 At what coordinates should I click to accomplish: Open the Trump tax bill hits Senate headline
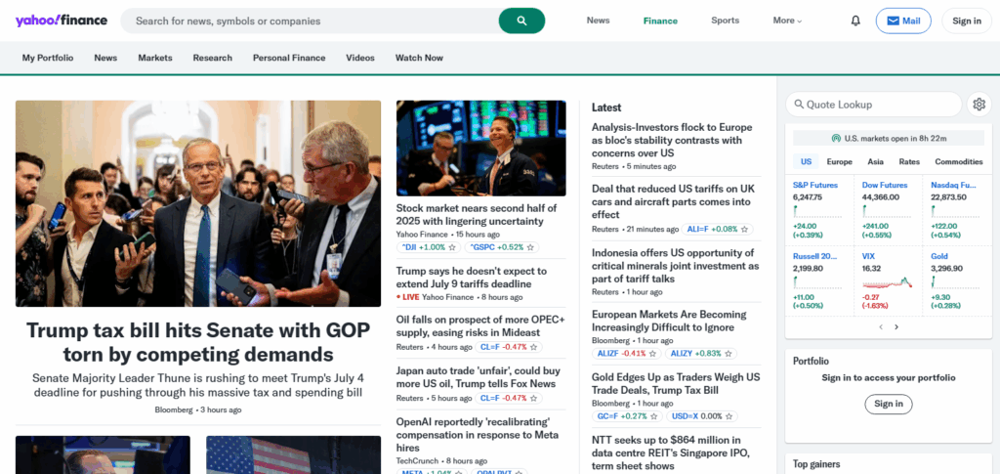coord(197,342)
